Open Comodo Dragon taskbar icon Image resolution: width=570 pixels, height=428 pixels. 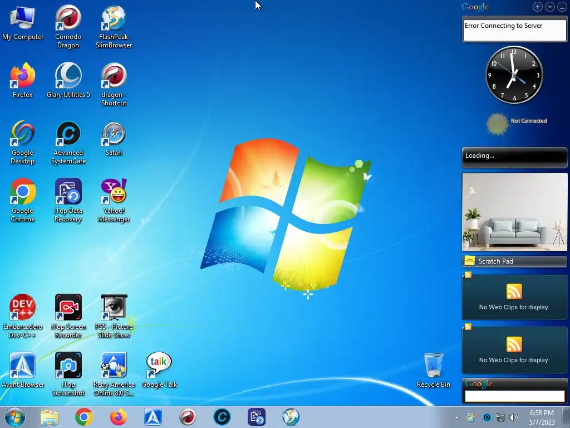tap(188, 417)
